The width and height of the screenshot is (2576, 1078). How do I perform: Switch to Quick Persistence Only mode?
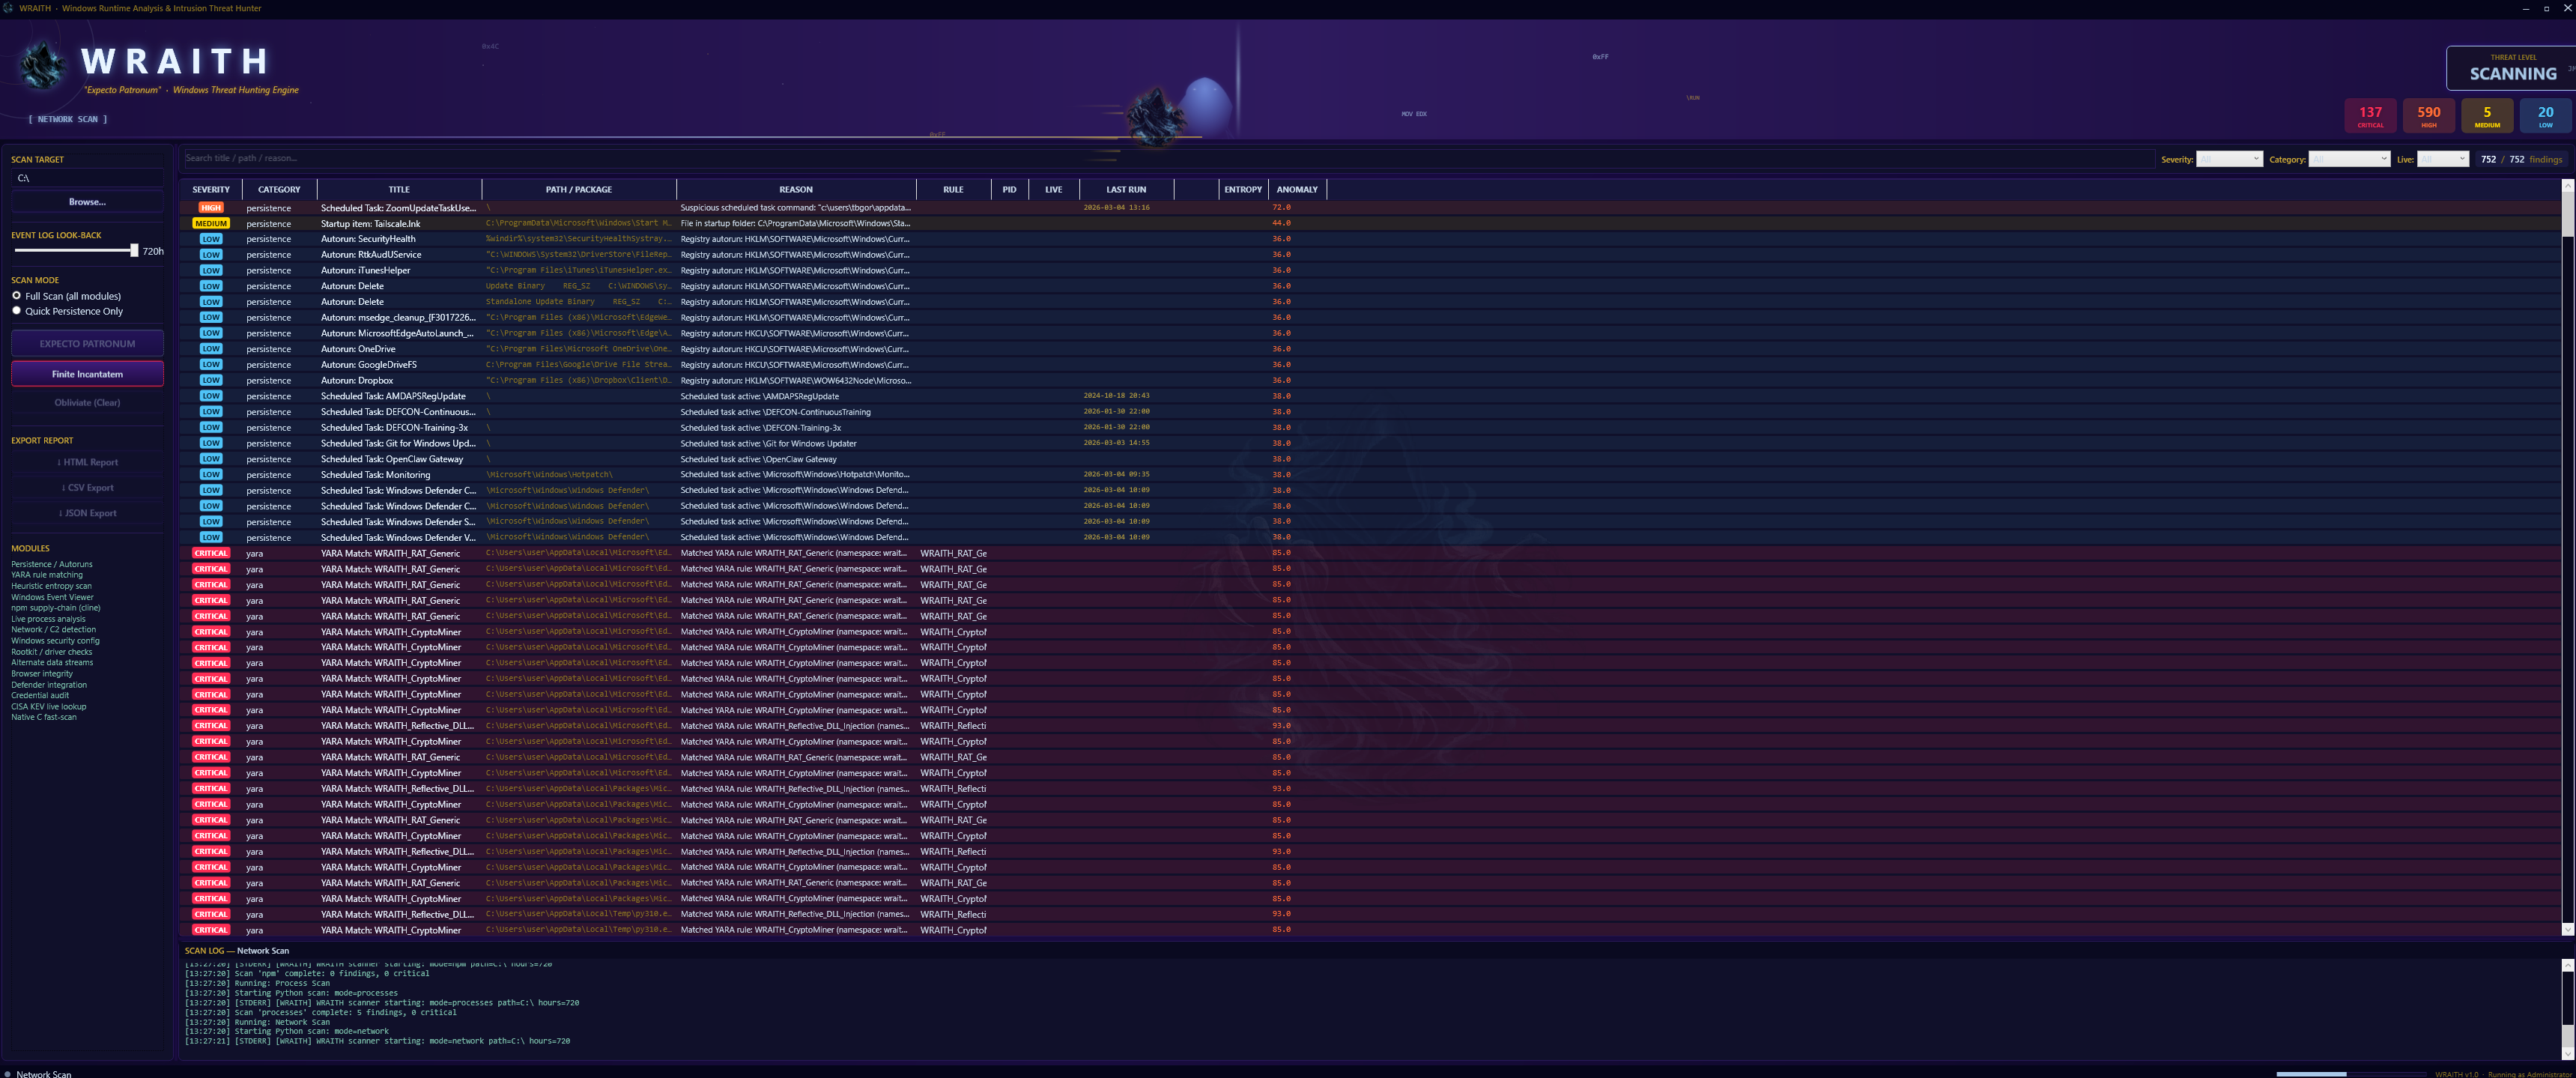click(x=16, y=310)
